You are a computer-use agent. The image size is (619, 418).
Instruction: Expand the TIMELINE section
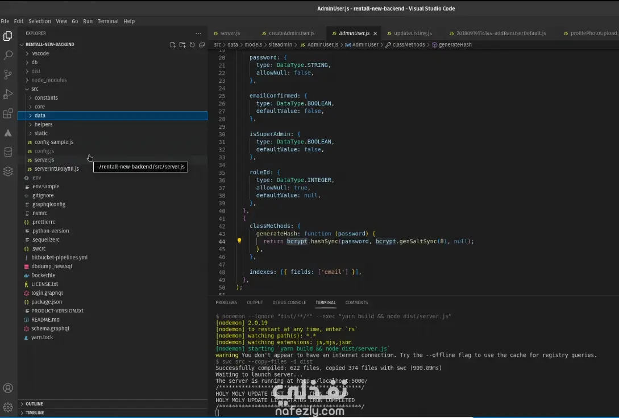pos(35,412)
